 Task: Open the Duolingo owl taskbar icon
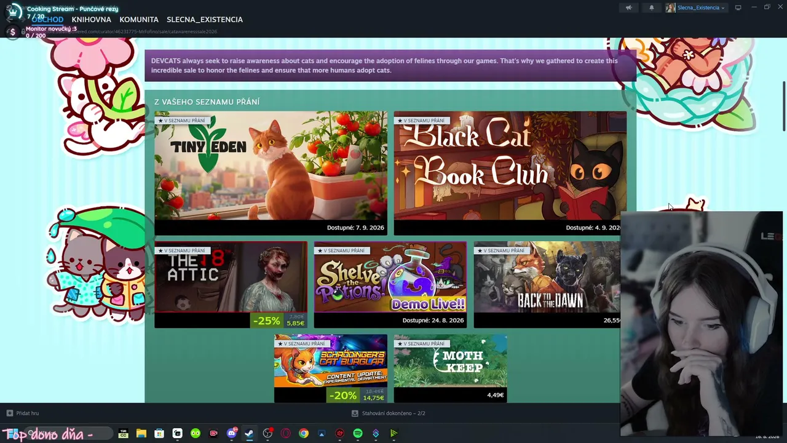(196, 433)
